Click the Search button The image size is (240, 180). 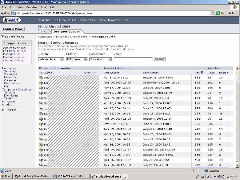(x=160, y=59)
